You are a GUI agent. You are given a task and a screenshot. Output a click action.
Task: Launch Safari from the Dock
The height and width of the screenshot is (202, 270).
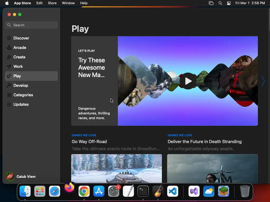(55, 191)
